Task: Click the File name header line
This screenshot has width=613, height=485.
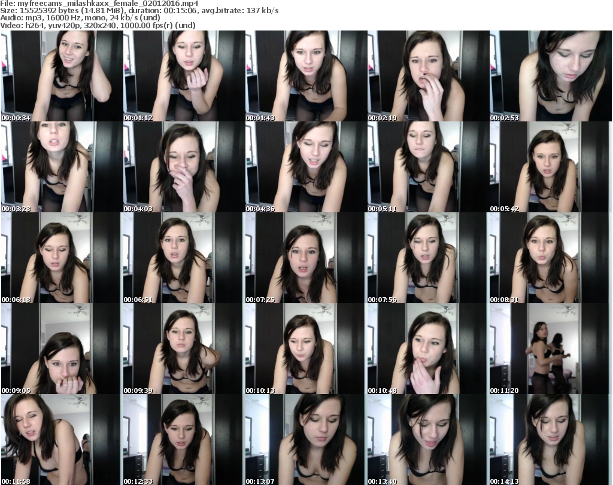Action: (99, 4)
